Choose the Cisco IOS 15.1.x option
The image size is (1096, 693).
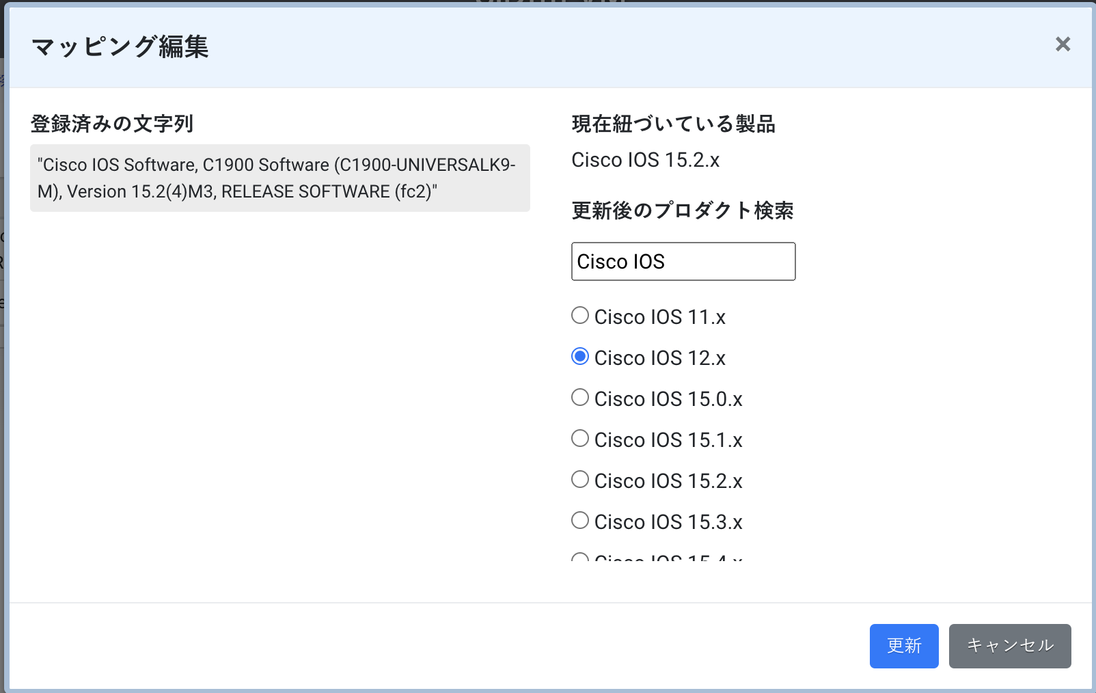pyautogui.click(x=580, y=438)
